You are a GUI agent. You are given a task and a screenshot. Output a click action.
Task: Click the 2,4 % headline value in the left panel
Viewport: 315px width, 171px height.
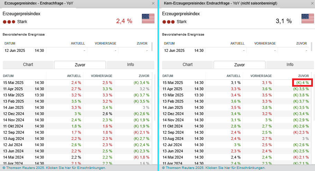124,21
